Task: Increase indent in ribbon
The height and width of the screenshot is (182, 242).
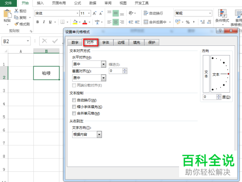Action: [x=137, y=22]
